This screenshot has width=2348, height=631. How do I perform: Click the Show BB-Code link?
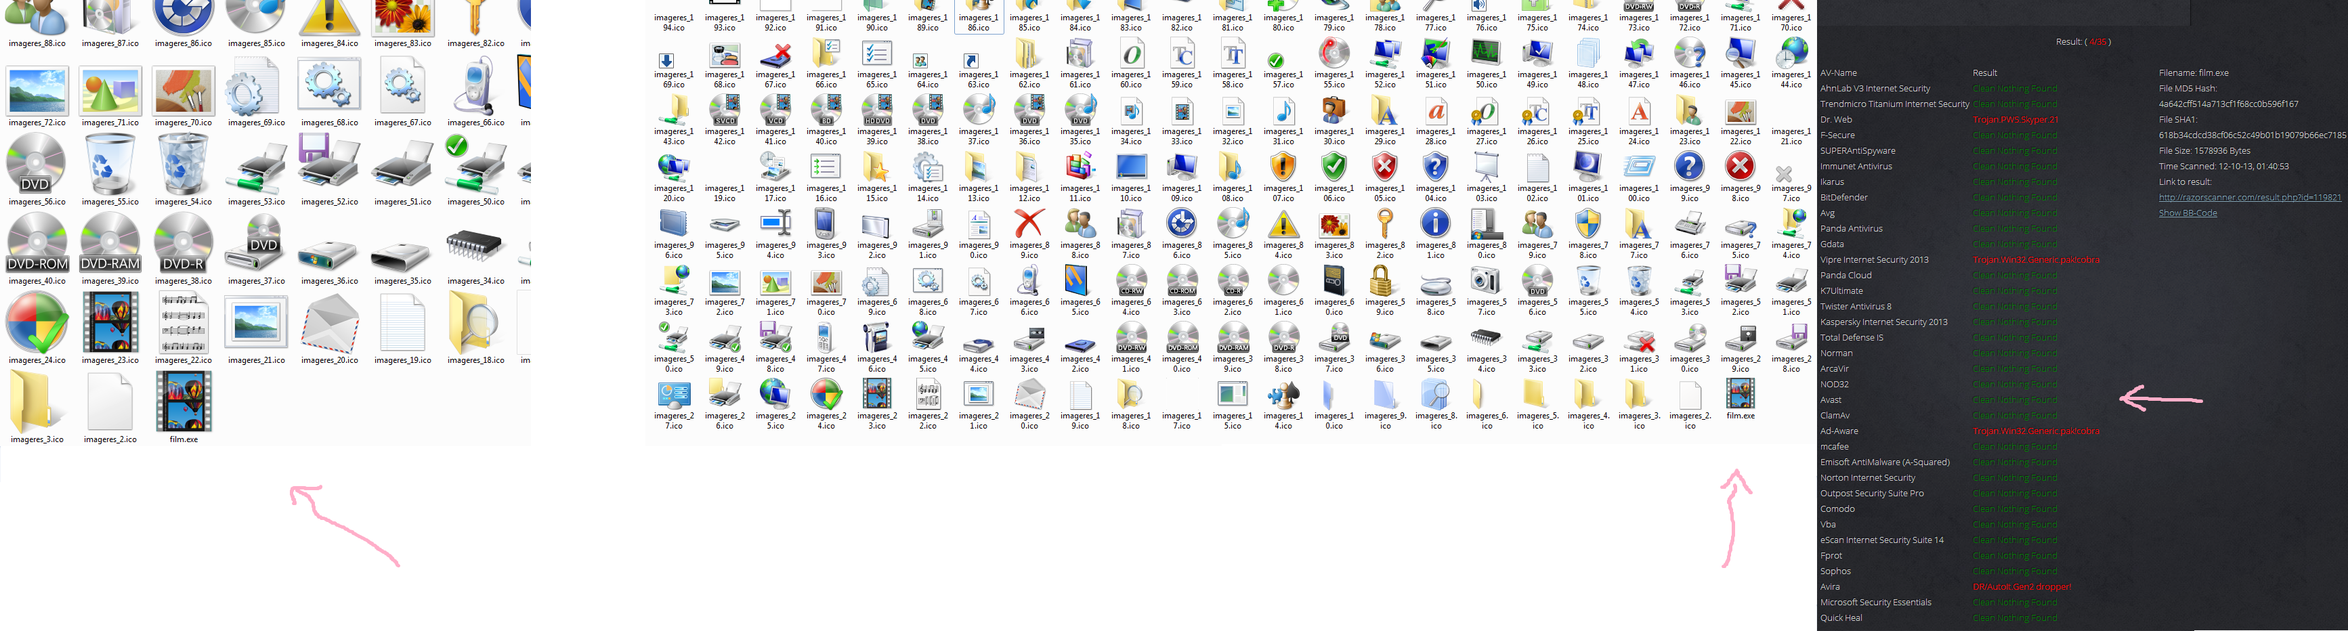pos(2187,213)
